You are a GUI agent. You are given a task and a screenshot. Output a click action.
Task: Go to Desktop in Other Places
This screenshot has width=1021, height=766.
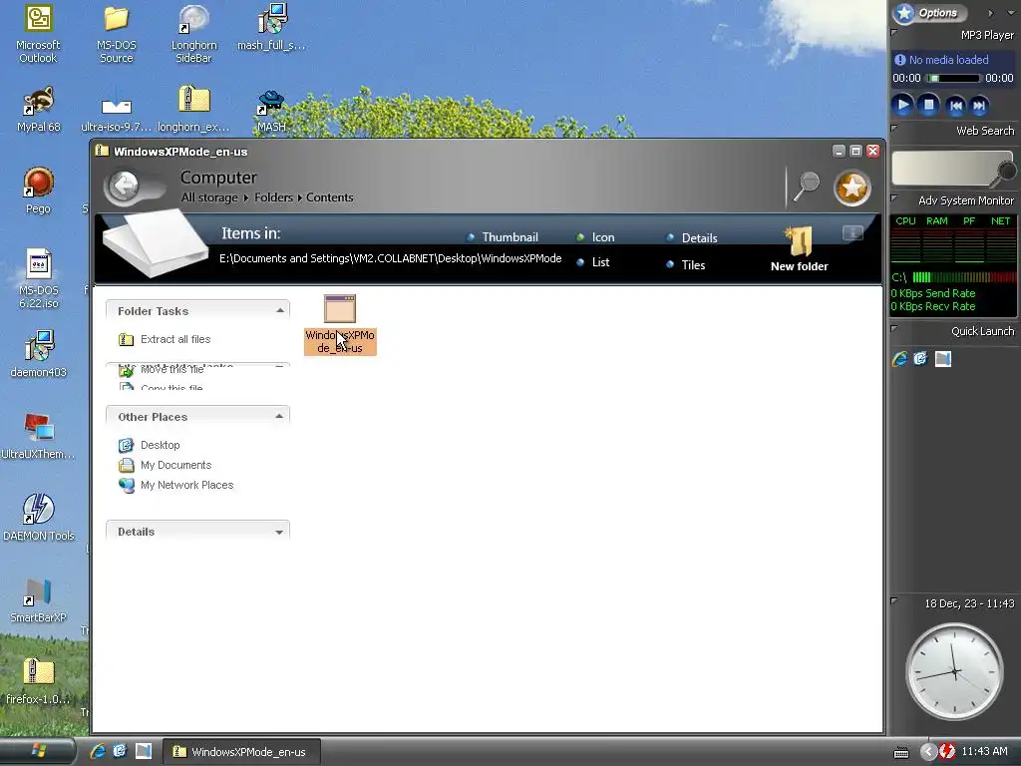pyautogui.click(x=150, y=445)
